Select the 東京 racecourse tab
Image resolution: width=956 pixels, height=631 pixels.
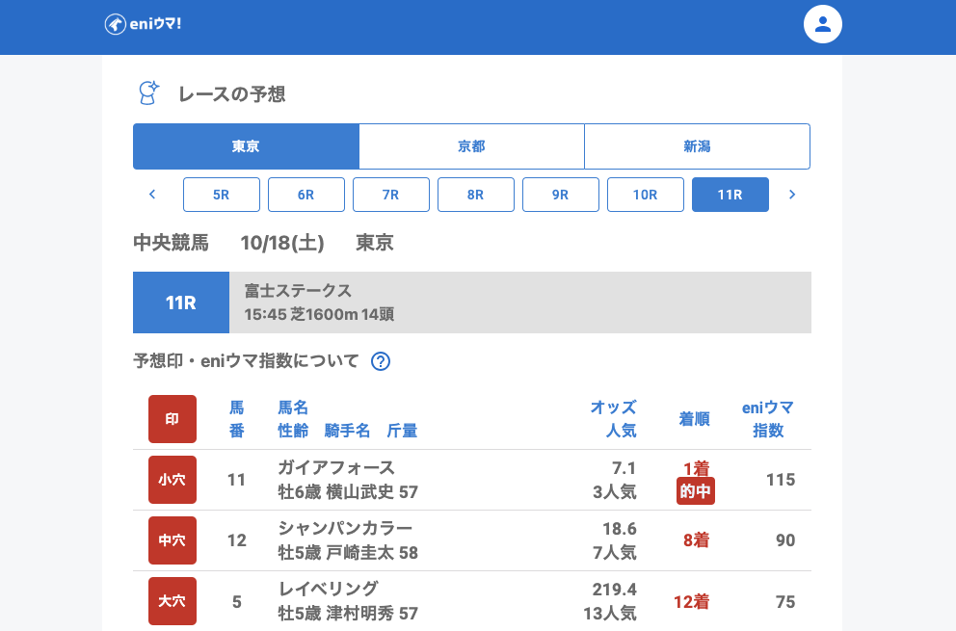(246, 146)
